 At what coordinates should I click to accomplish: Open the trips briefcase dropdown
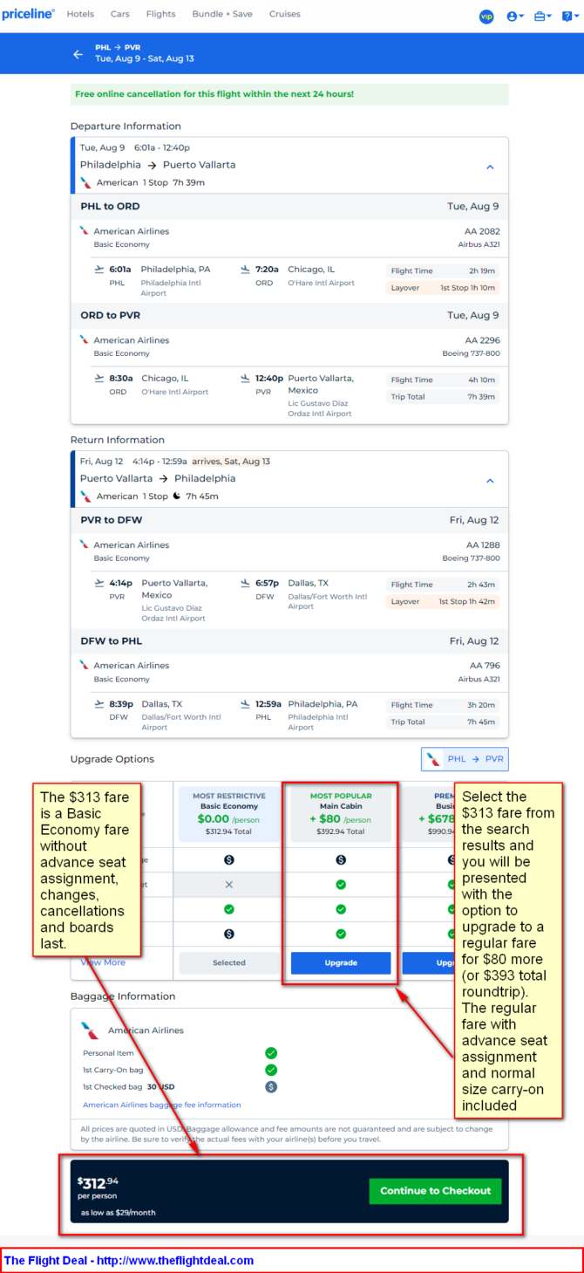(x=543, y=16)
